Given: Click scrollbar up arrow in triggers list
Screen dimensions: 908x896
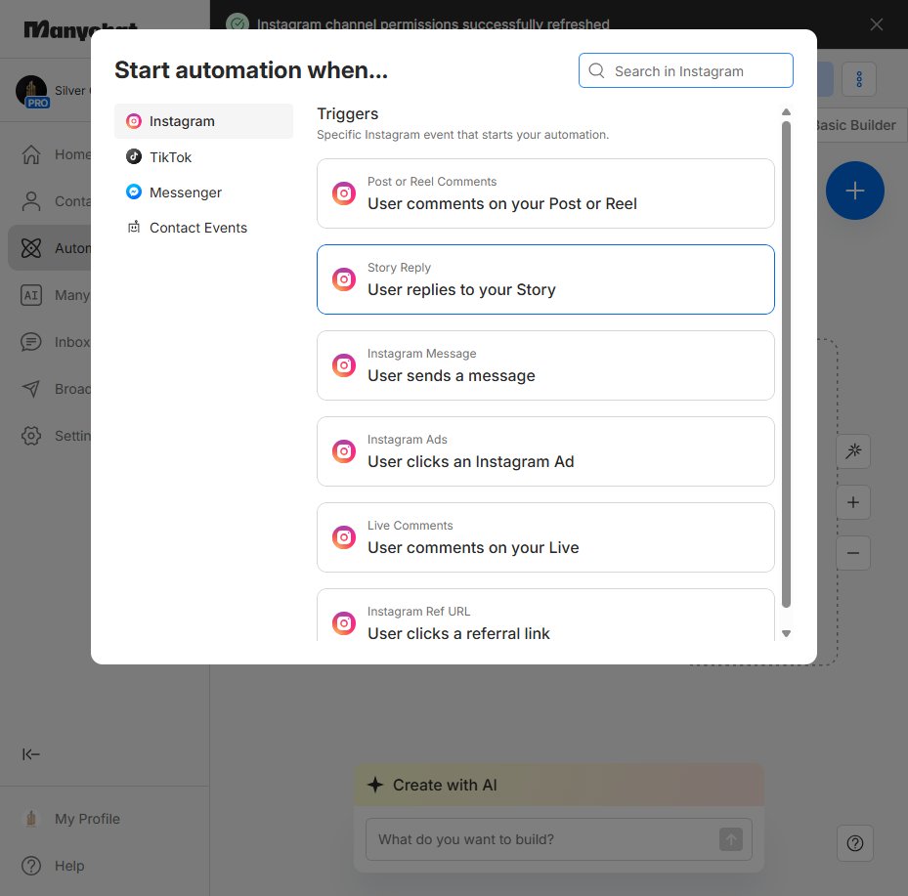Looking at the screenshot, I should 786,111.
